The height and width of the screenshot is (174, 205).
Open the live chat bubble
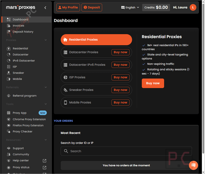(x=193, y=165)
